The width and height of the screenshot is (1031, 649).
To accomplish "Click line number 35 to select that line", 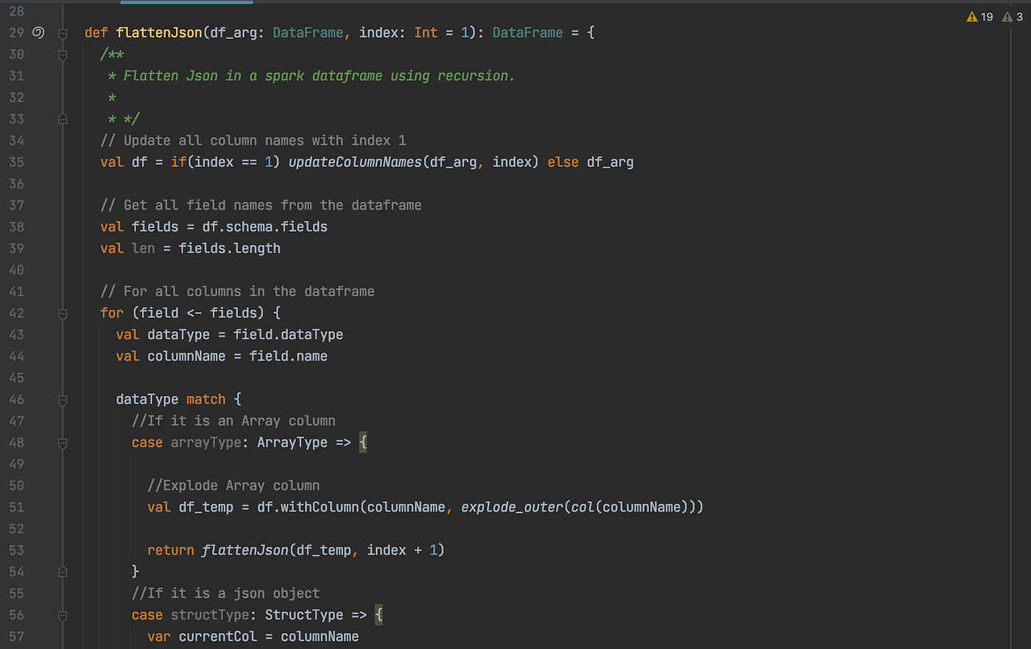I will (x=16, y=162).
